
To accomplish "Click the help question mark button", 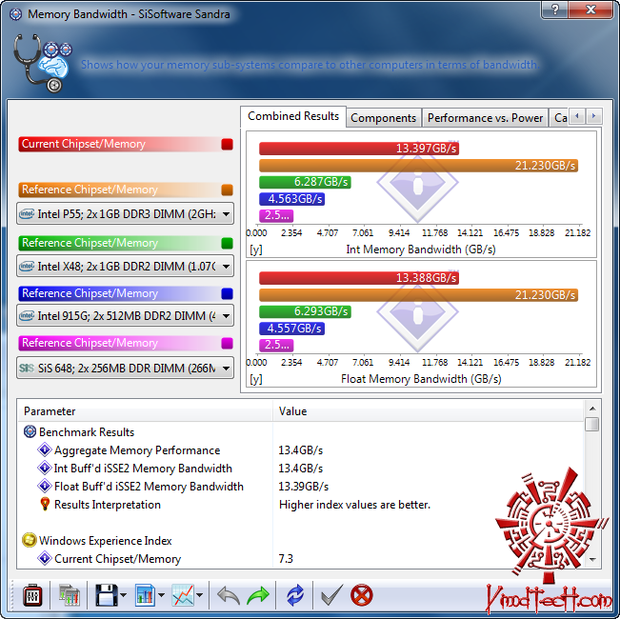I will [x=554, y=10].
